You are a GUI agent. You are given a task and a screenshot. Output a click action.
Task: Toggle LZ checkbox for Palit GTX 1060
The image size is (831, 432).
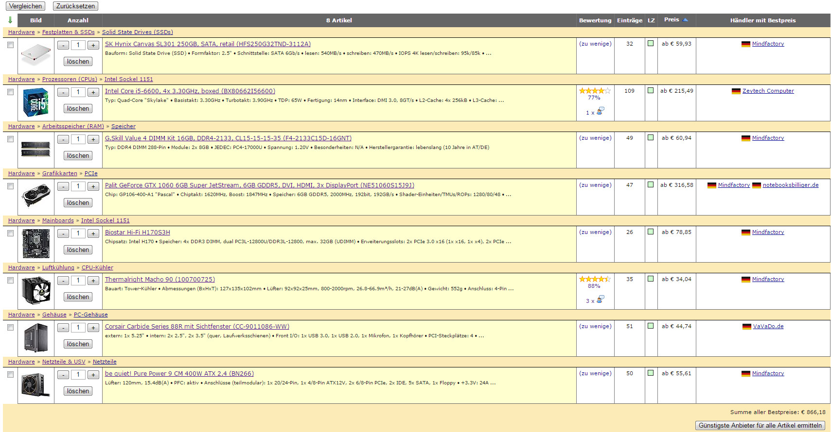pyautogui.click(x=651, y=184)
